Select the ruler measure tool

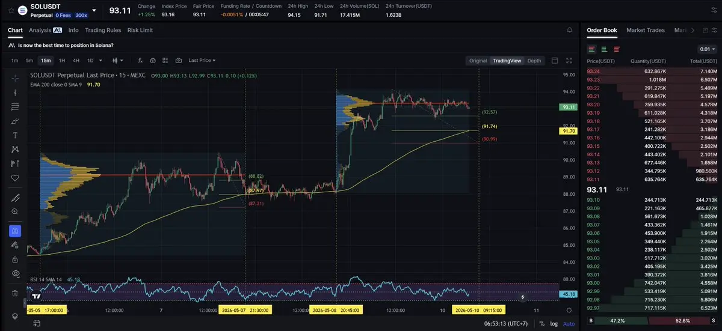coord(15,198)
